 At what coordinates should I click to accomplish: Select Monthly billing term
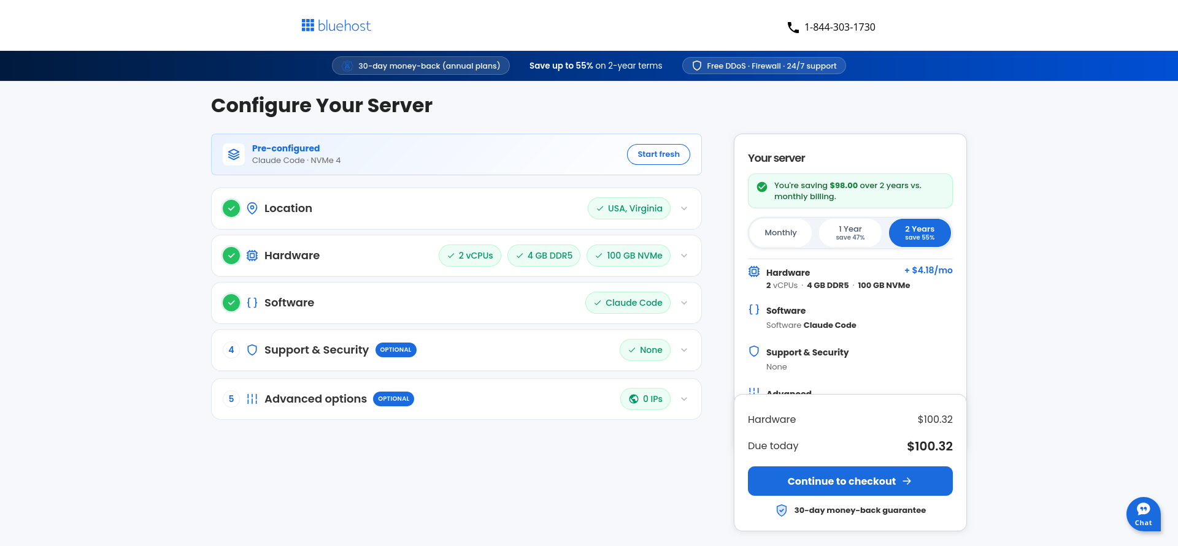pyautogui.click(x=780, y=233)
